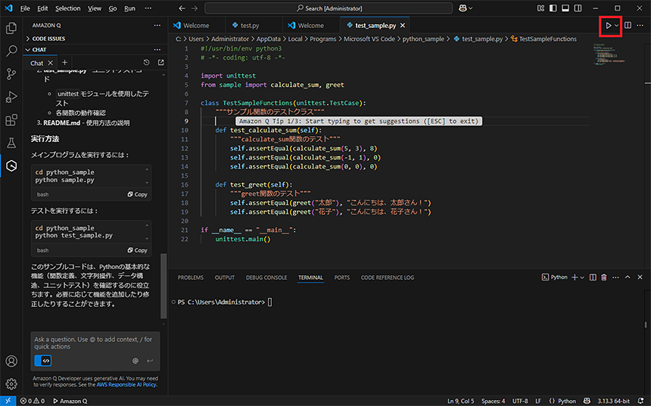The height and width of the screenshot is (406, 651).
Task: Click Amazon Q status bar item
Action: pos(70,401)
